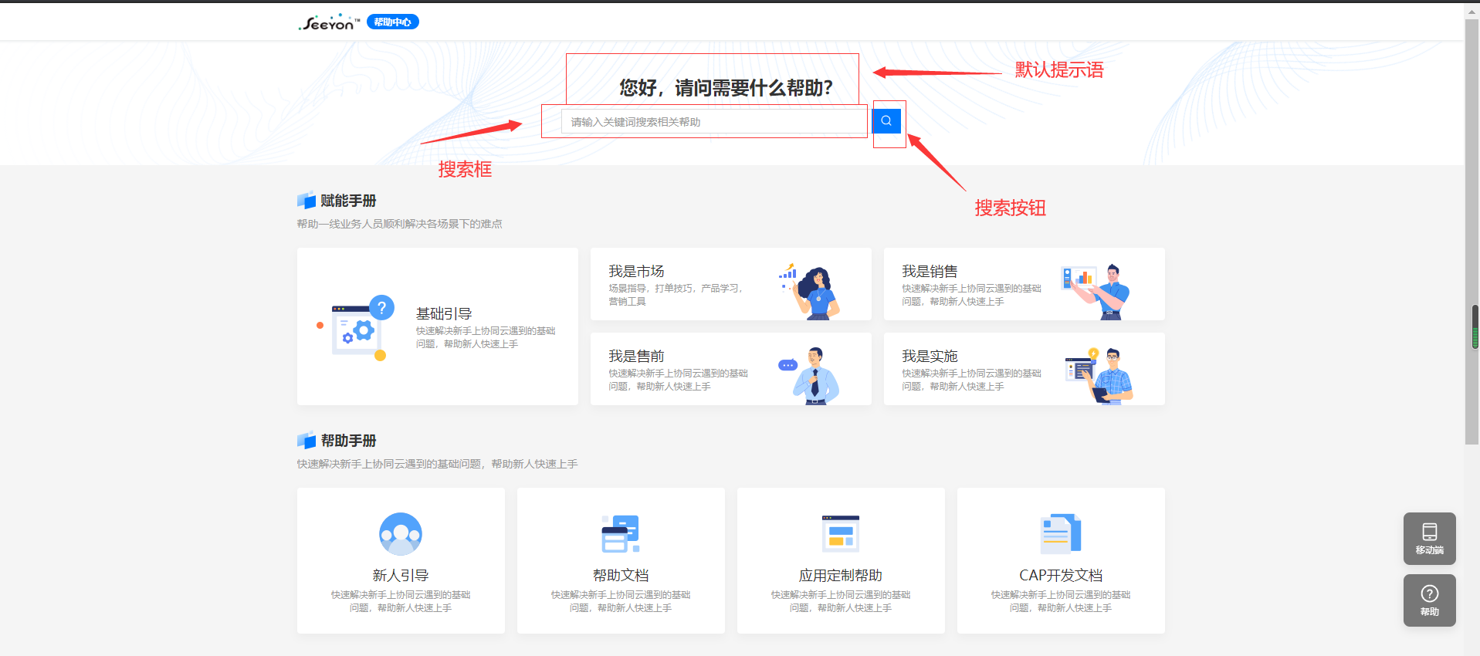Image resolution: width=1480 pixels, height=656 pixels.
Task: Open the 新人引导 title
Action: point(401,576)
